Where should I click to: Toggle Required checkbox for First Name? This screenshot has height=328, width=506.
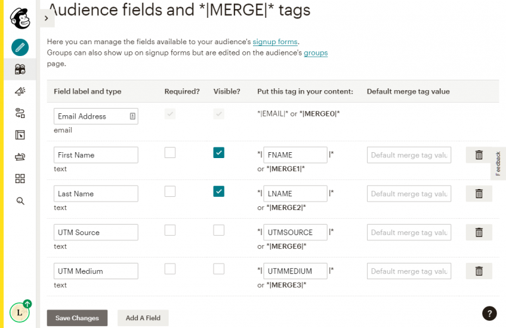point(170,153)
